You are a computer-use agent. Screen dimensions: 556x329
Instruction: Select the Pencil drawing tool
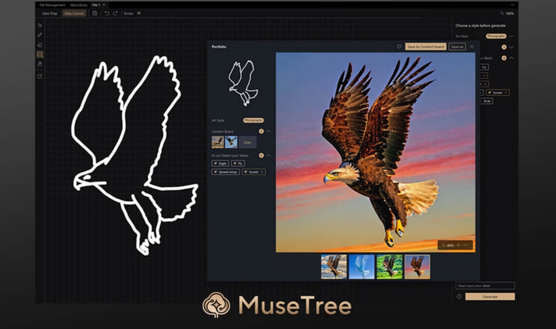point(39,35)
